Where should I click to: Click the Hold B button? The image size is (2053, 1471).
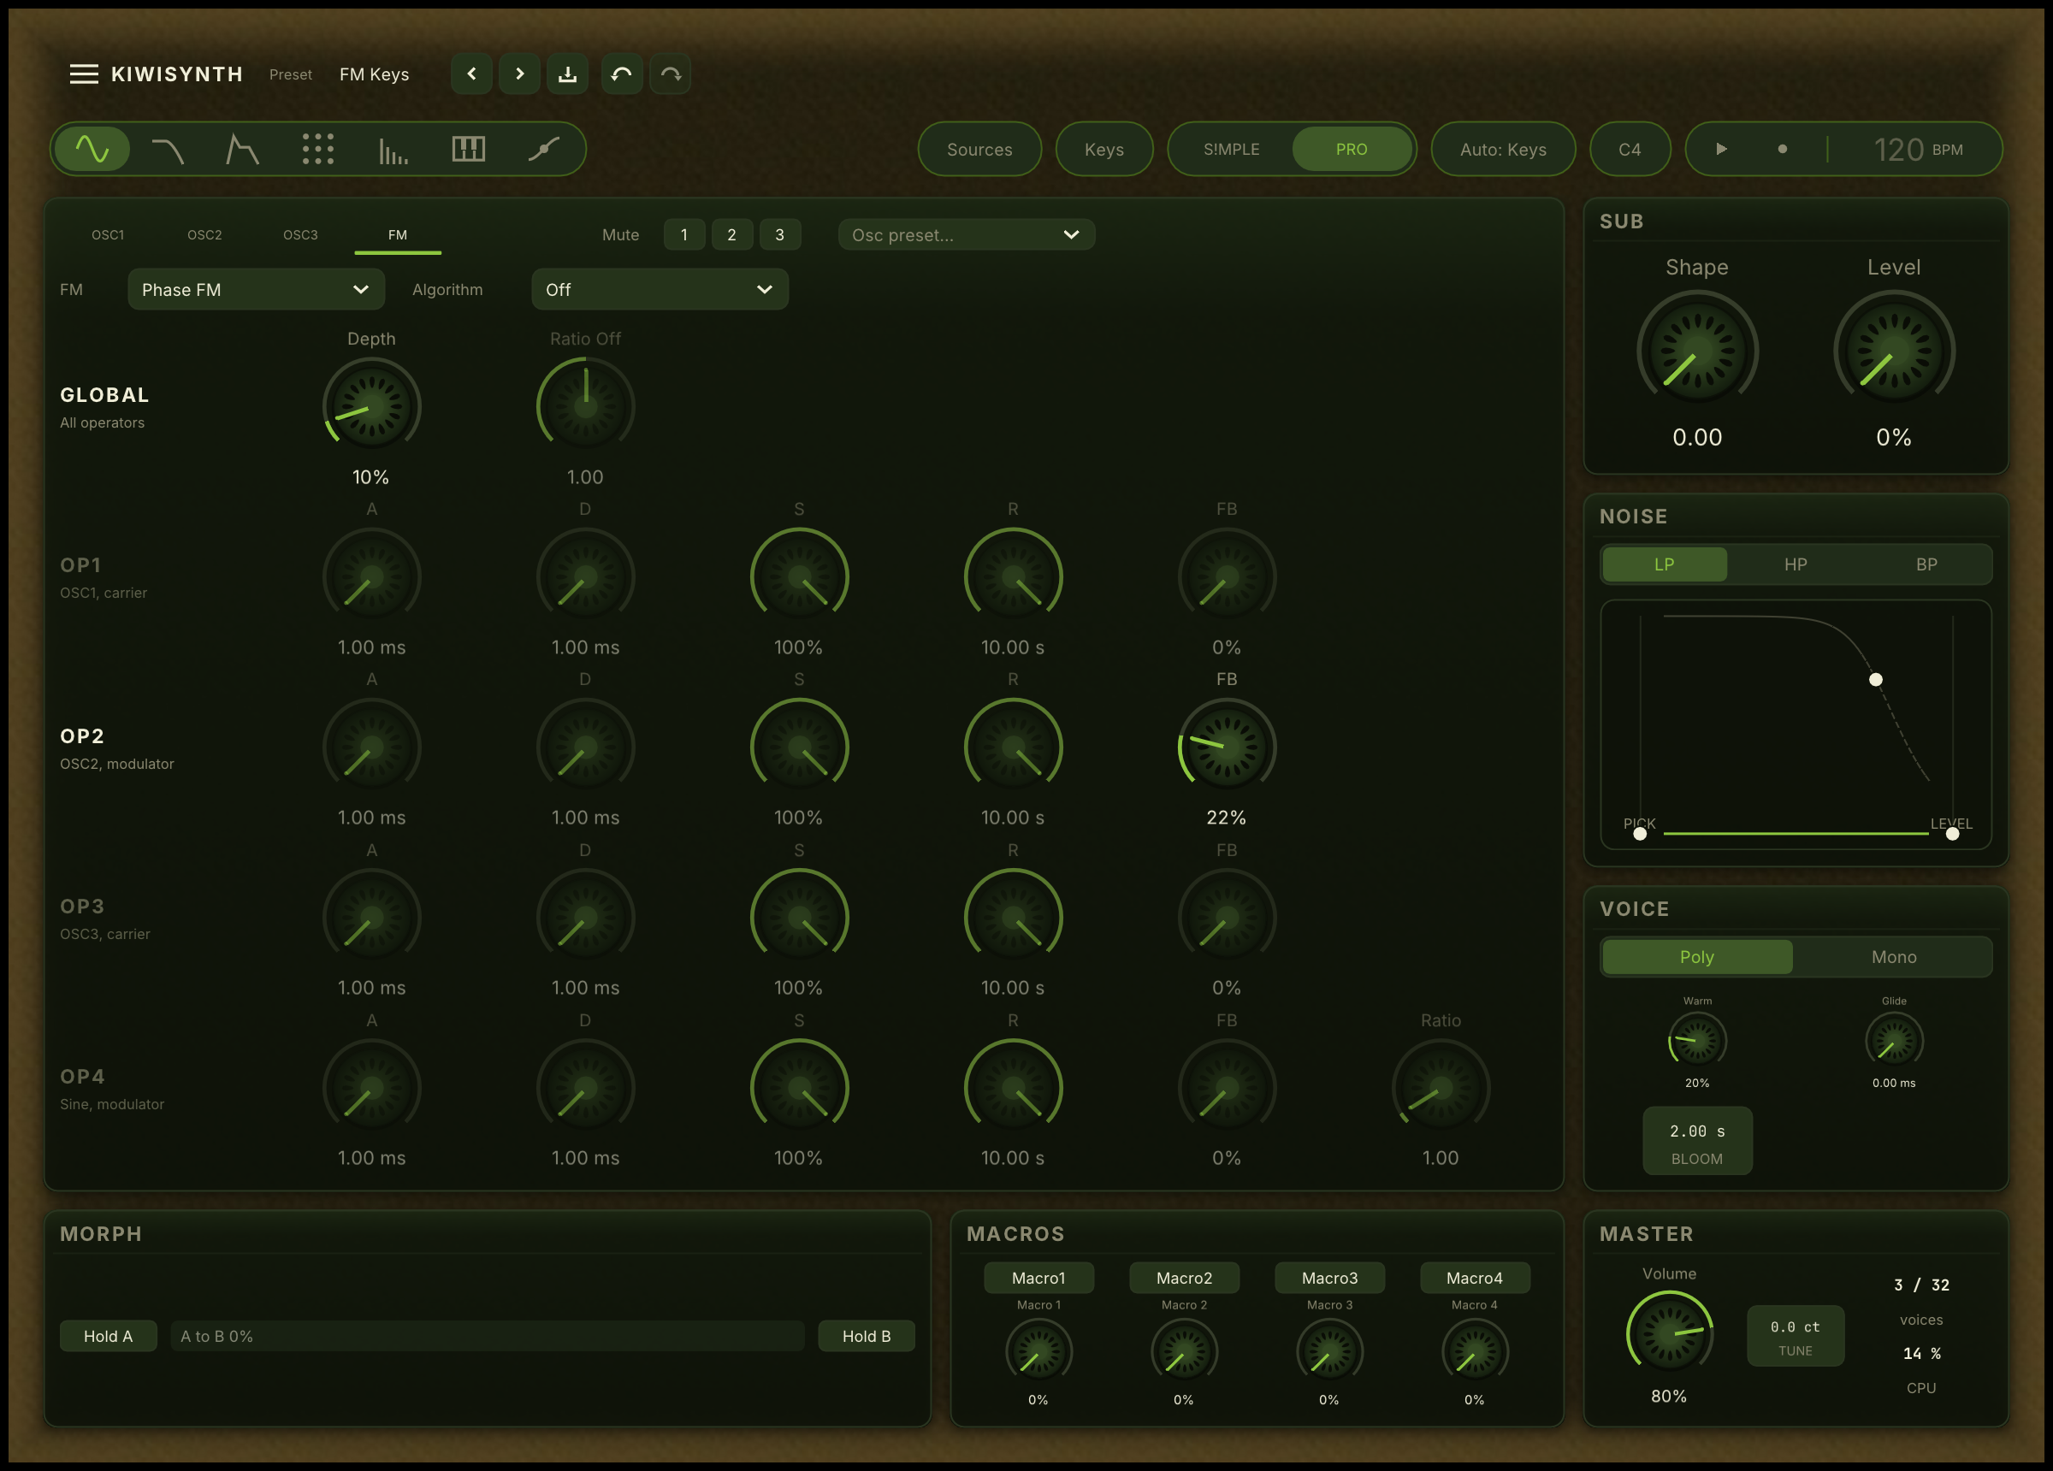pos(867,1336)
